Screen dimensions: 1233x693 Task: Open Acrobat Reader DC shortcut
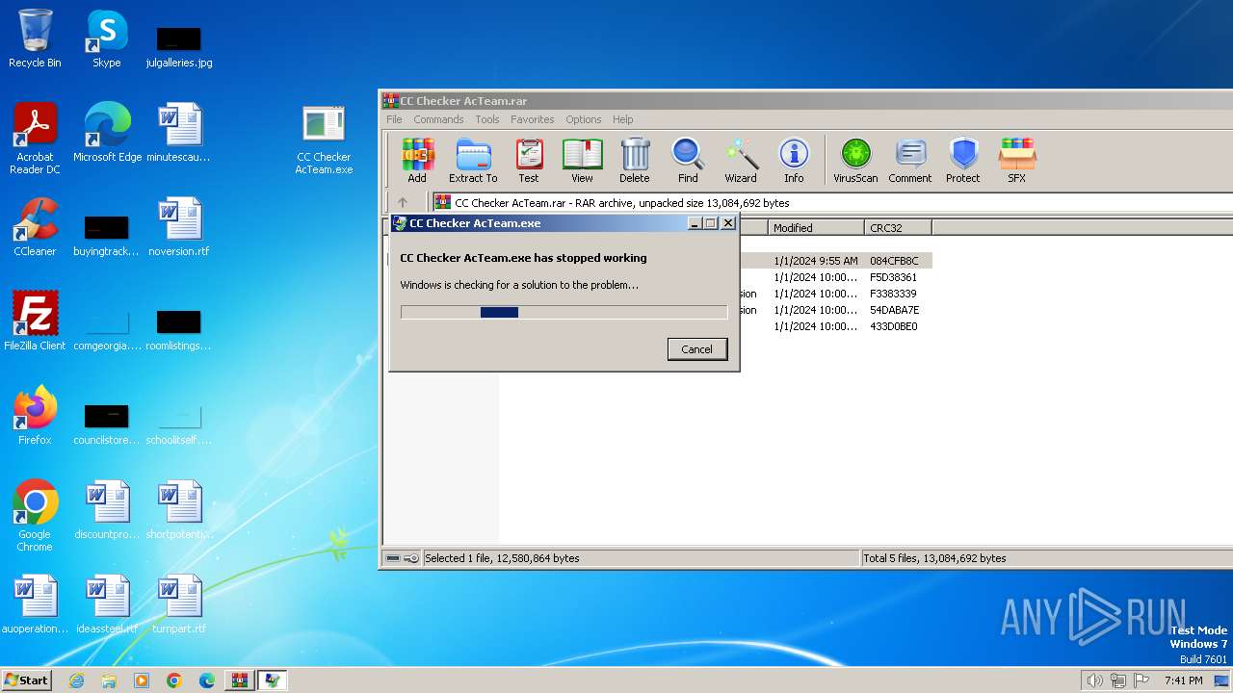(x=35, y=139)
